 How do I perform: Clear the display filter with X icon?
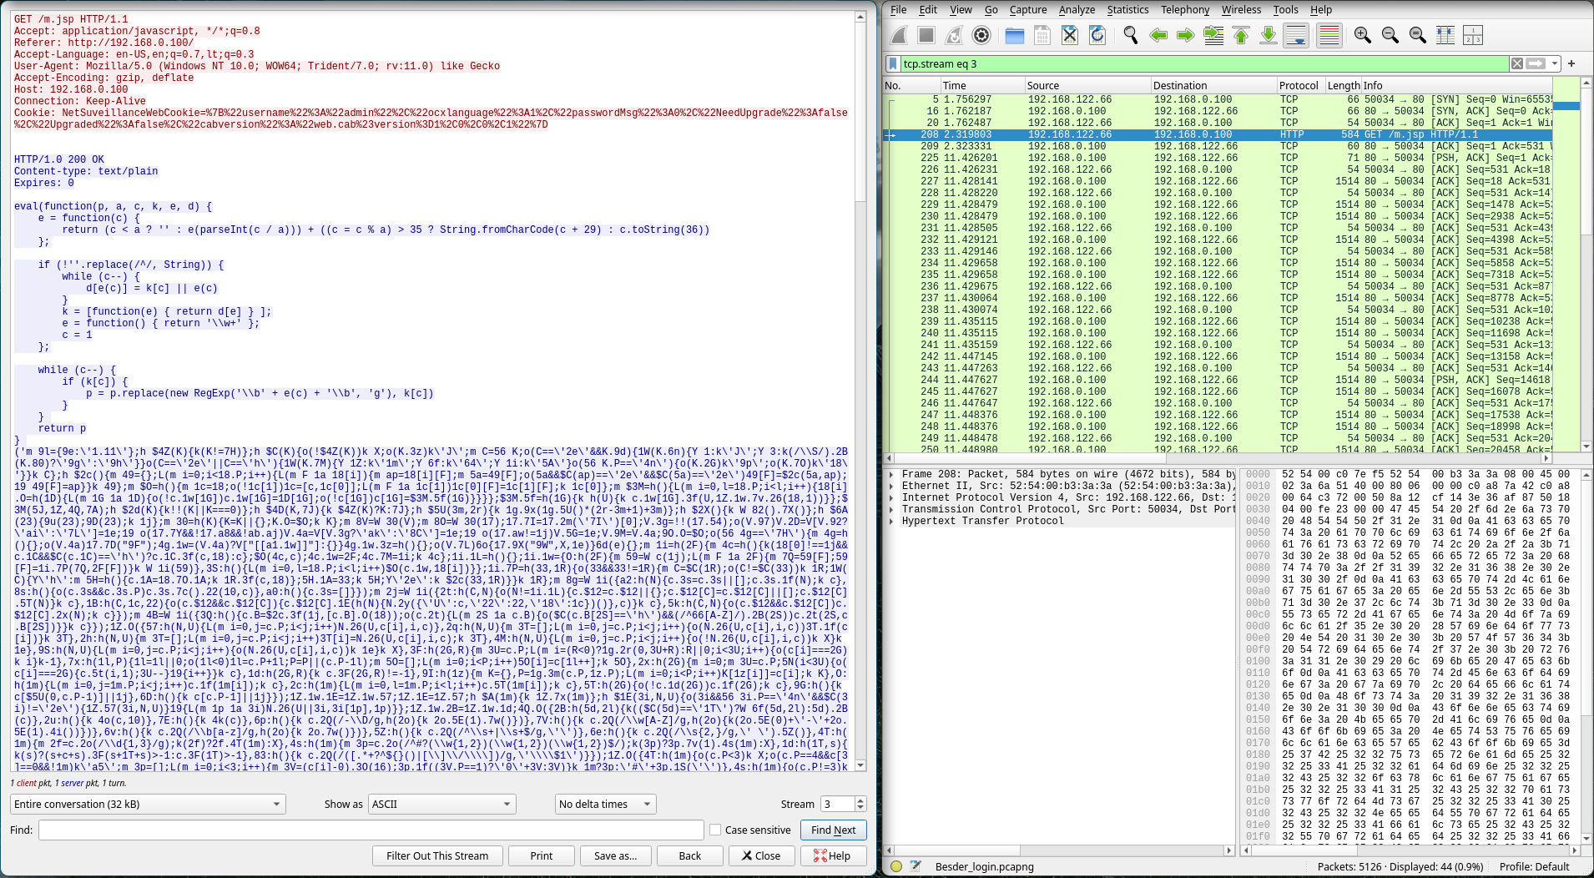click(1517, 63)
